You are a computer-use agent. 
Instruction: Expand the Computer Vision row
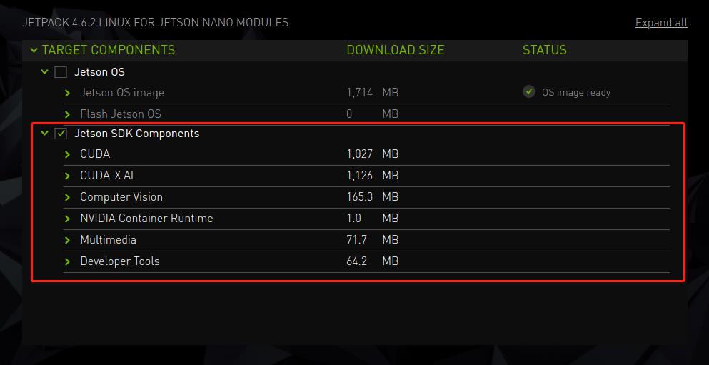coord(67,198)
